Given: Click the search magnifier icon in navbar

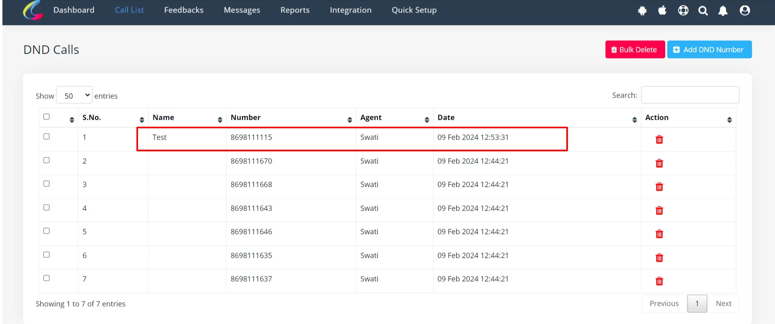Looking at the screenshot, I should 703,11.
